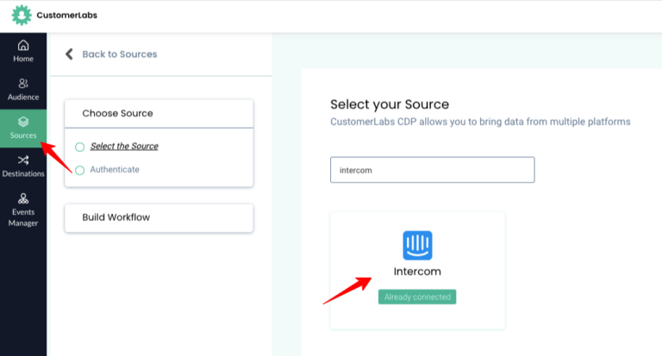Viewport: 662px width, 356px height.
Task: Click the back chevron arrow
Action: click(69, 54)
